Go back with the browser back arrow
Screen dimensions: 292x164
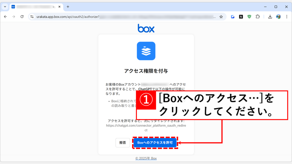coord(5,17)
